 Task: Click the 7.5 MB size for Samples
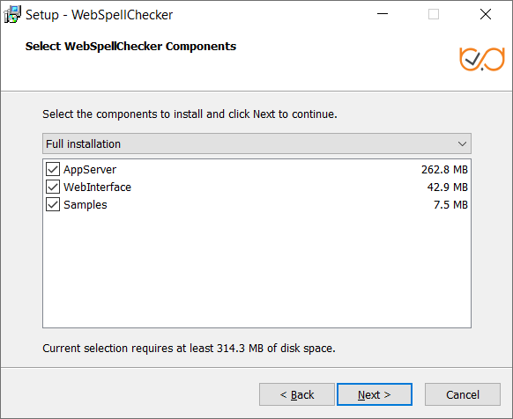pyautogui.click(x=450, y=205)
